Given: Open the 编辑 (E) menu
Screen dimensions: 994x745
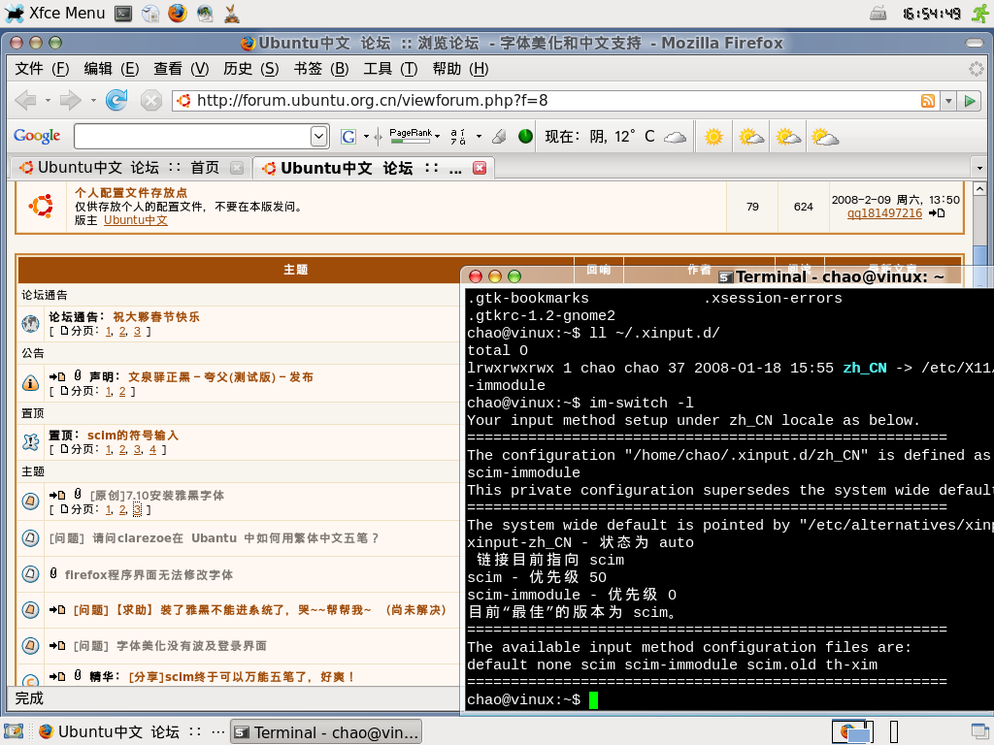Looking at the screenshot, I should [112, 69].
